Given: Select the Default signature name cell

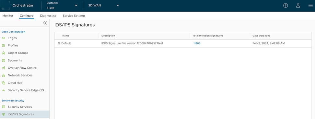Looking at the screenshot, I should point(66,43).
